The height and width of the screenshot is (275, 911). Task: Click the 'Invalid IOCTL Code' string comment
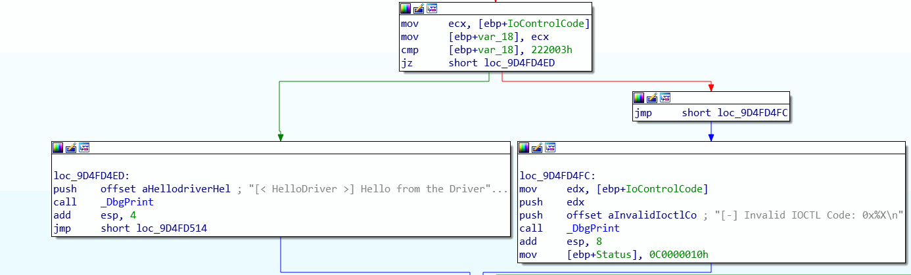click(803, 215)
